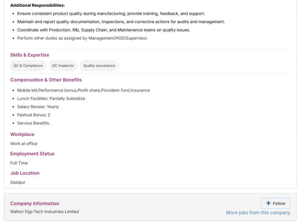Image resolution: width=300 pixels, height=223 pixels.
Task: Click the plus icon on Follow button
Action: 268,203
